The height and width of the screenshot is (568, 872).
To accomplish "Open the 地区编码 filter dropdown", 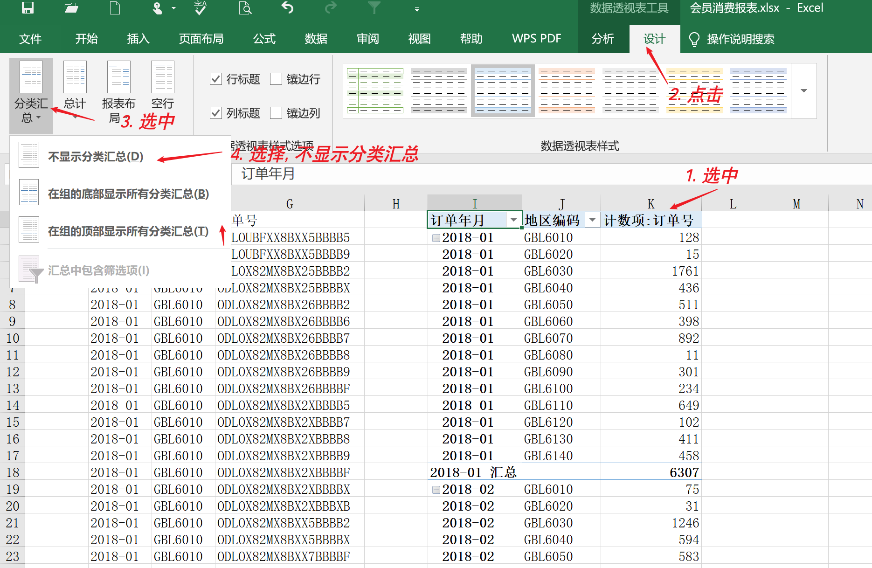I will pos(592,220).
